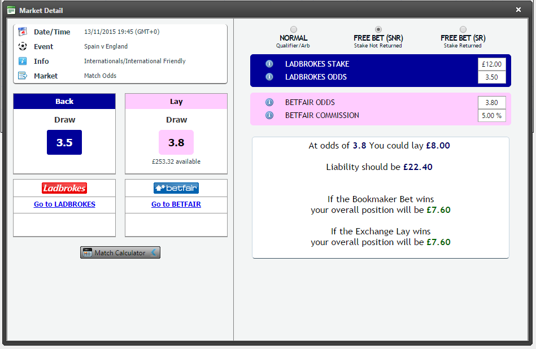Screen dimensions: 536x349
Task: Edit the Ladbrokes Odds field
Action: click(x=491, y=77)
